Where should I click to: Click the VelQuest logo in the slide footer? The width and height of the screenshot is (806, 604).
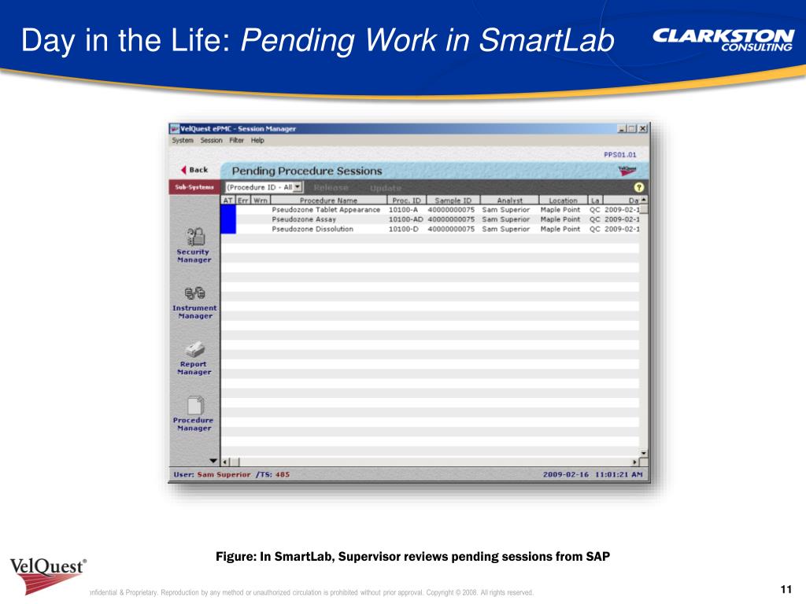point(48,576)
